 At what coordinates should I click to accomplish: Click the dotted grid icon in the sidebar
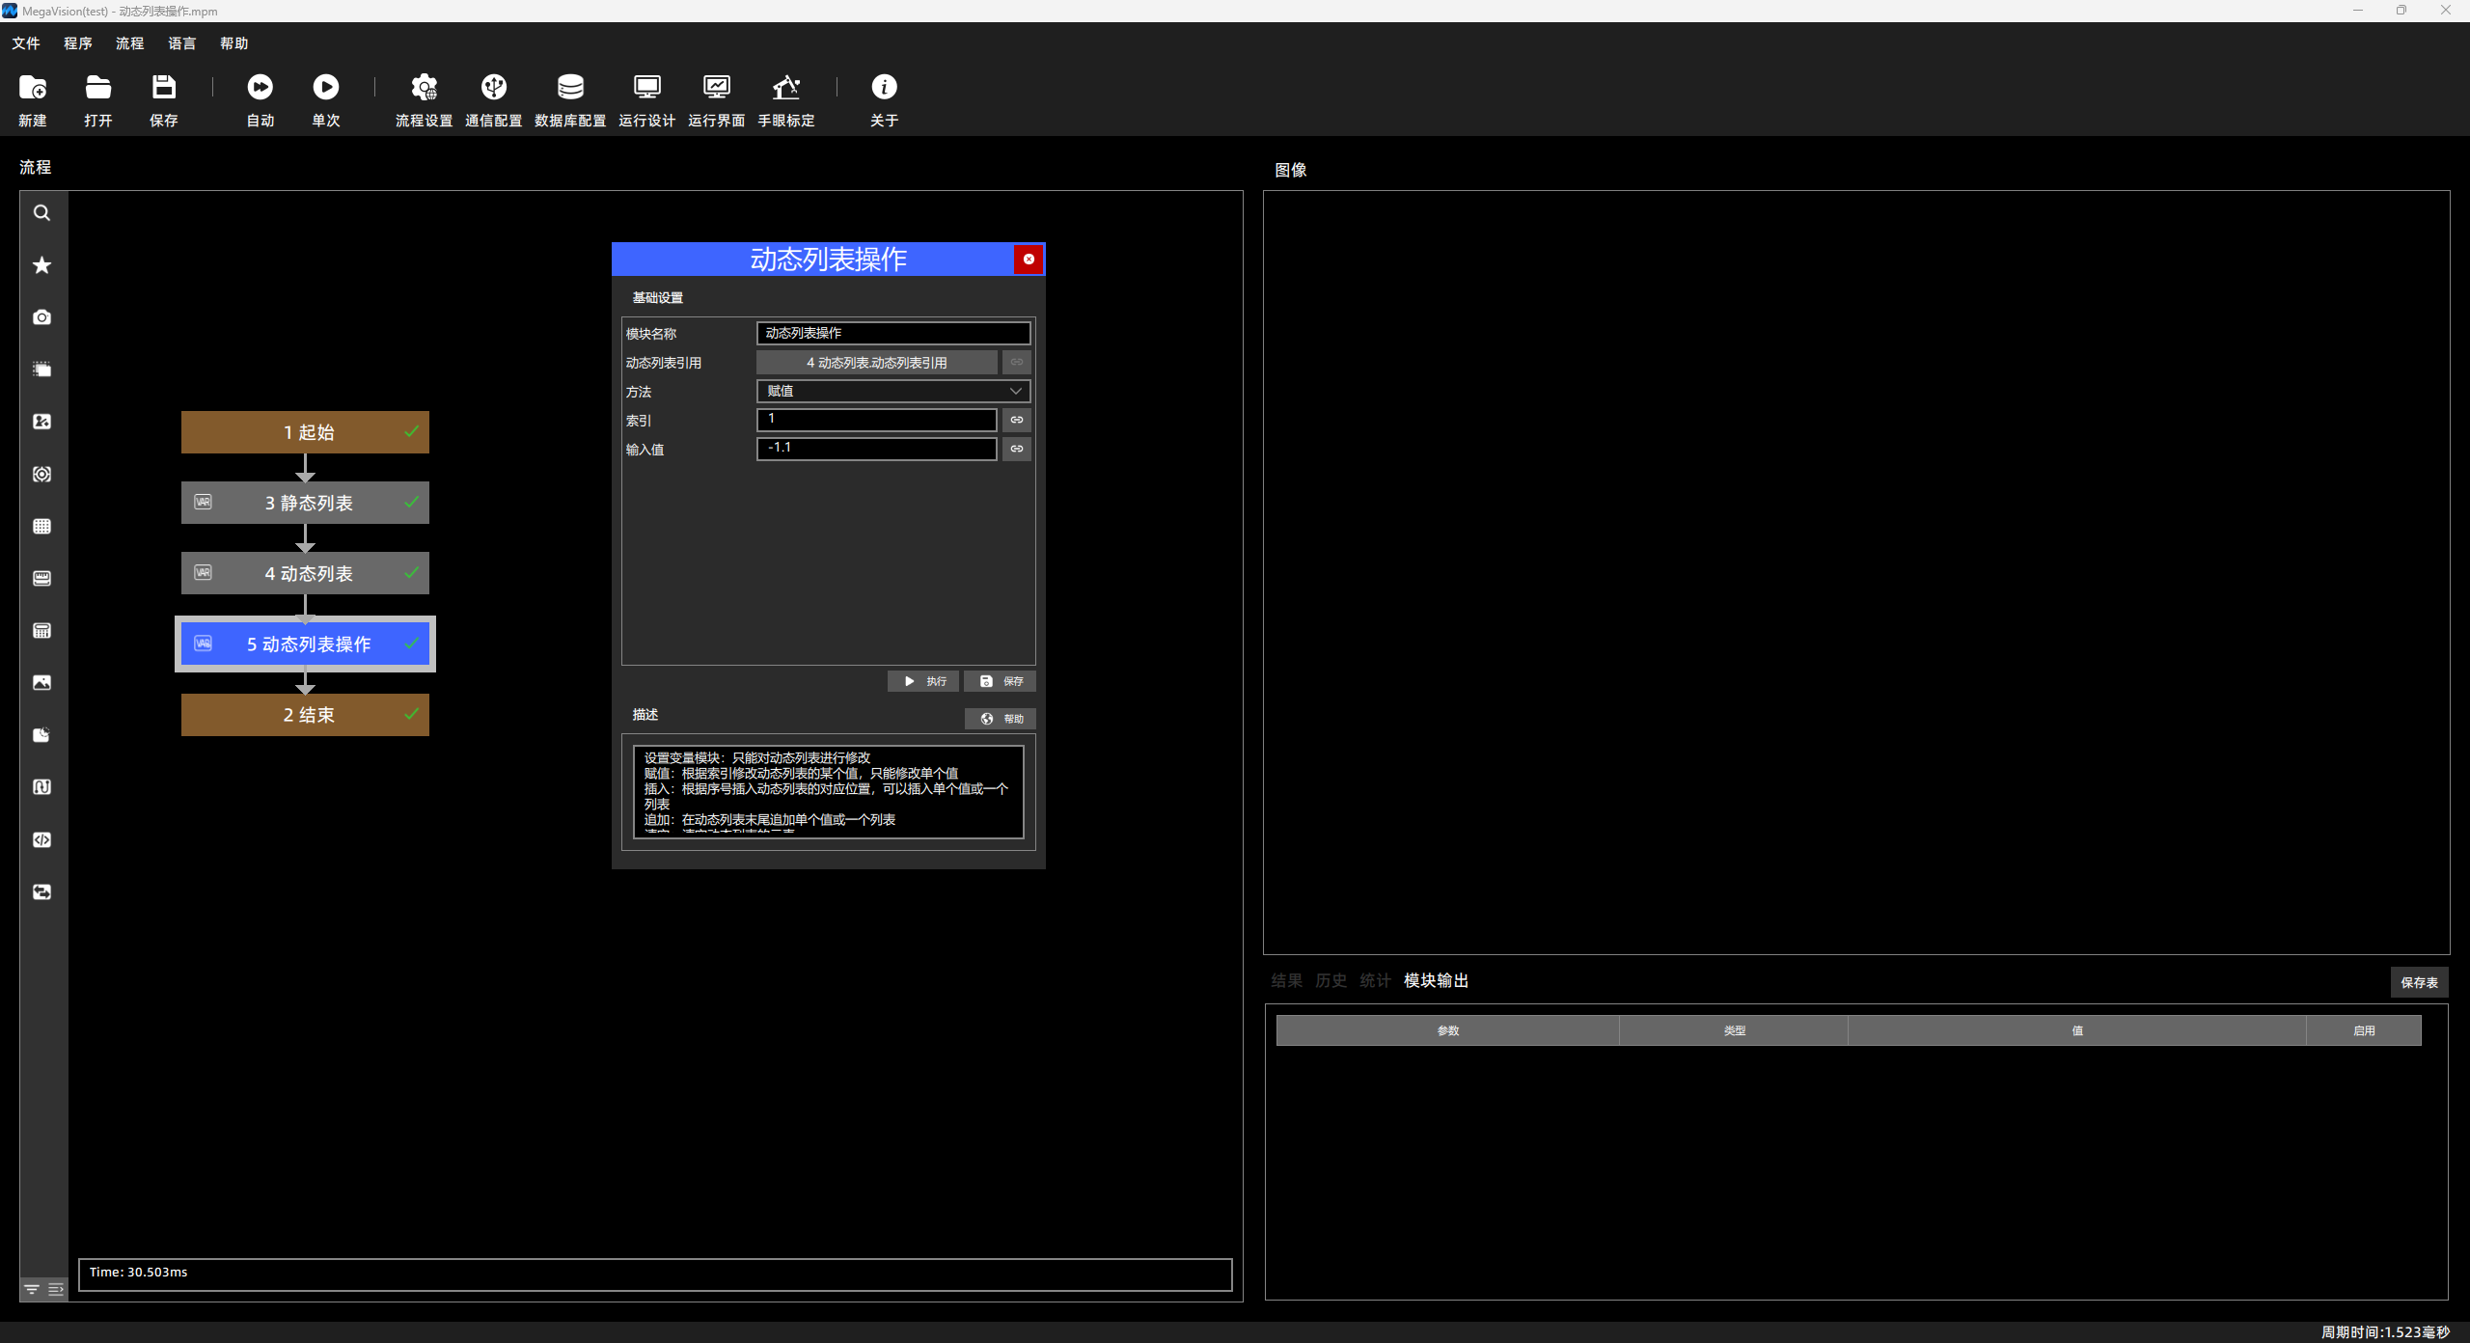42,527
